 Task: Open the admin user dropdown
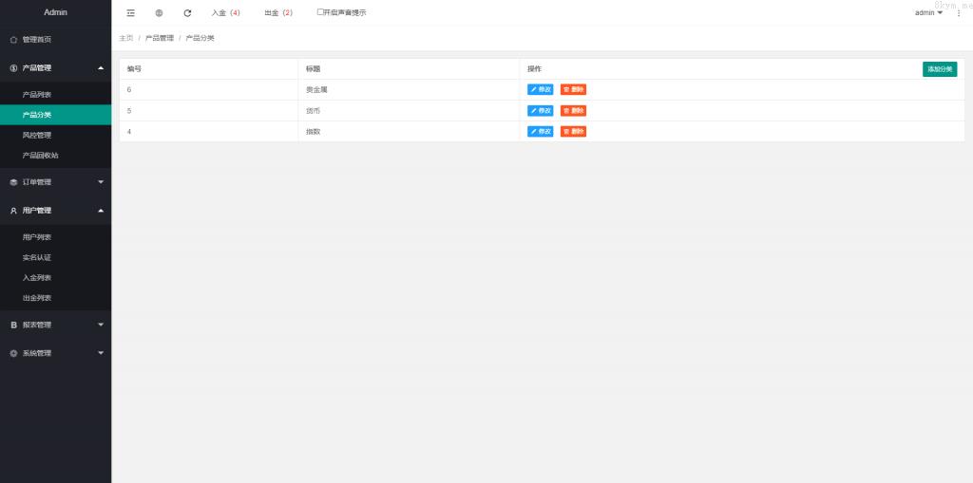click(928, 13)
